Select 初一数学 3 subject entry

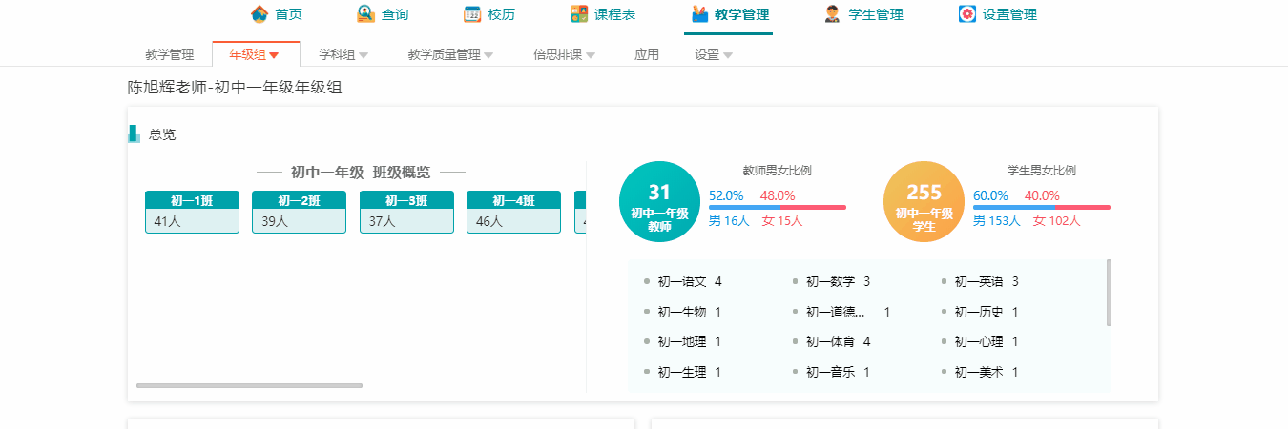click(x=831, y=281)
